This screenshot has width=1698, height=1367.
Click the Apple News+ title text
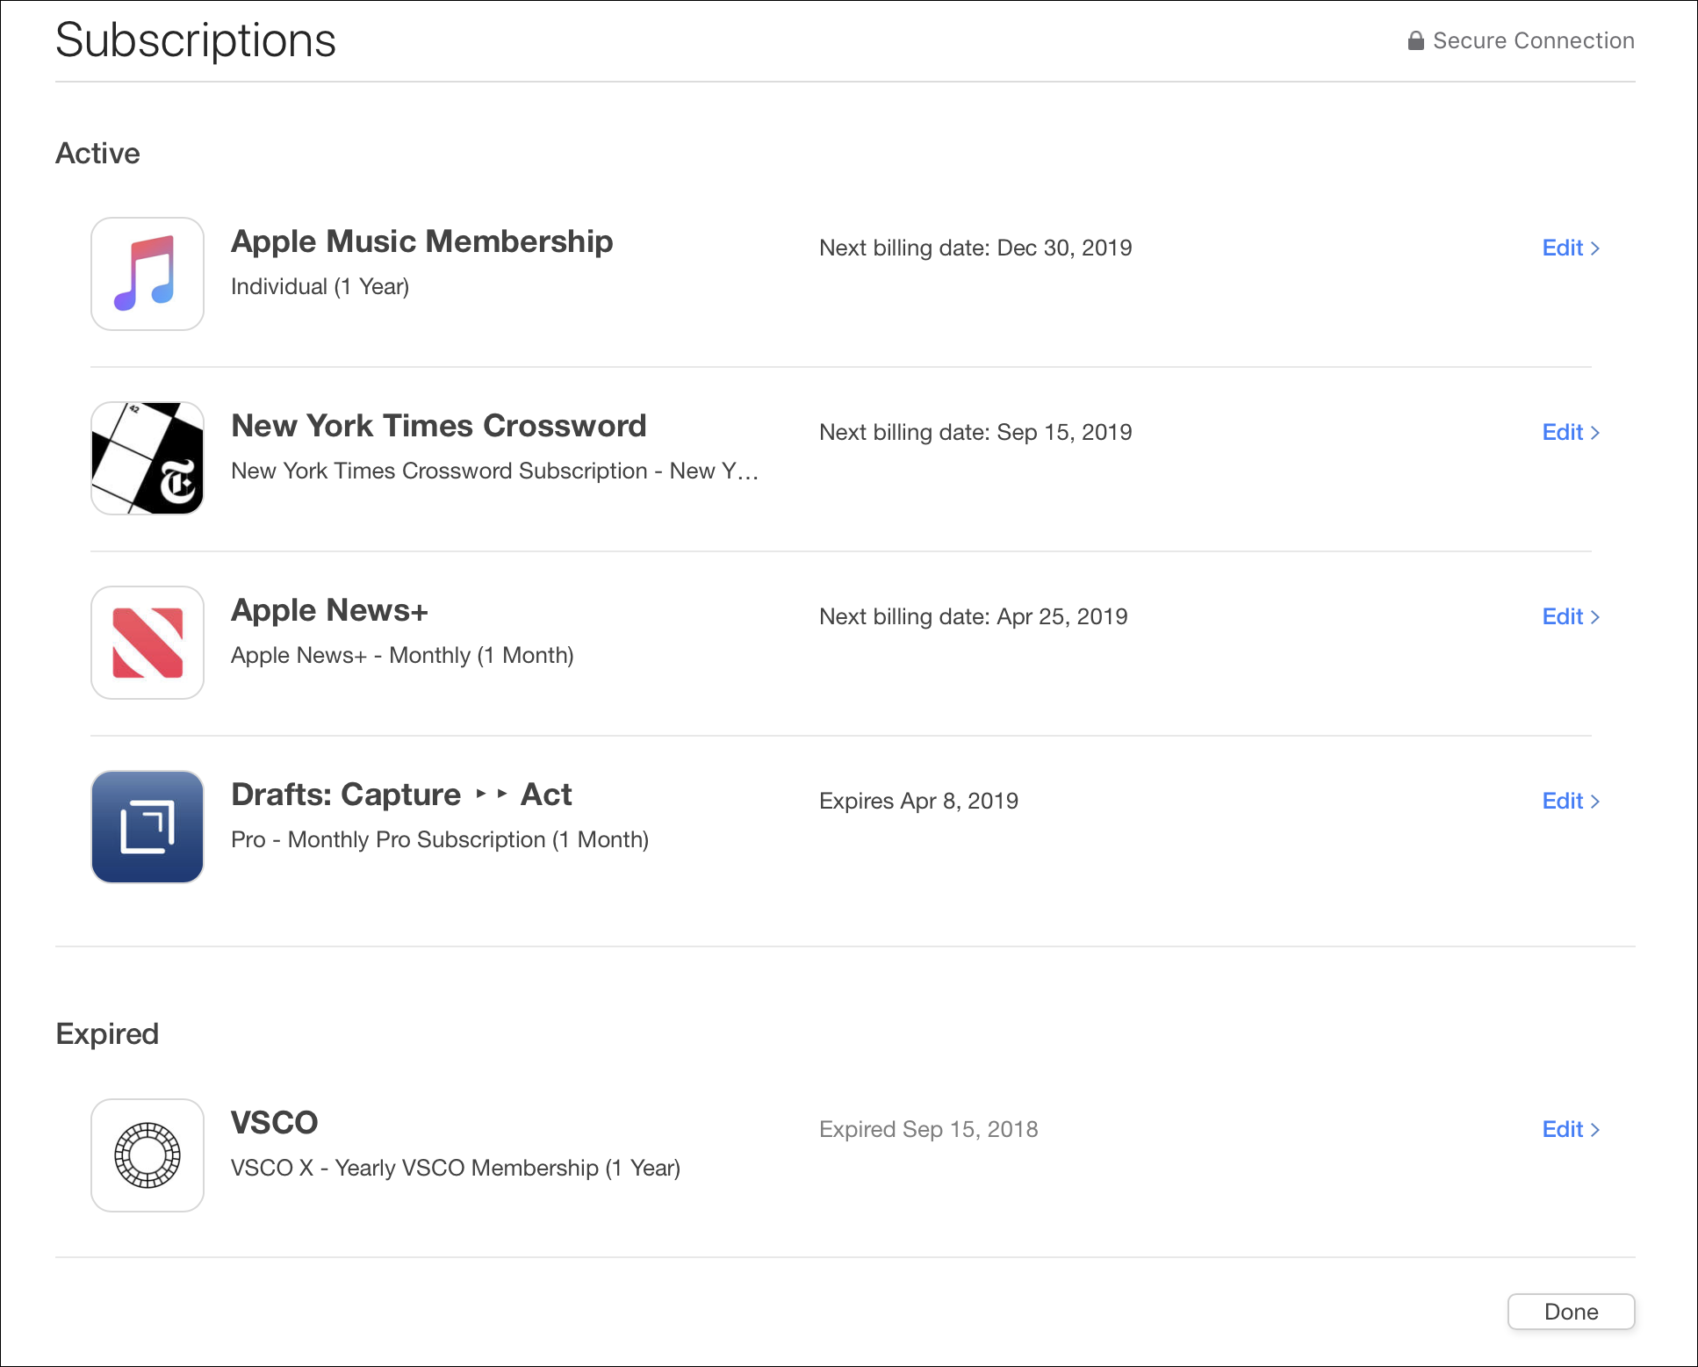click(x=329, y=610)
